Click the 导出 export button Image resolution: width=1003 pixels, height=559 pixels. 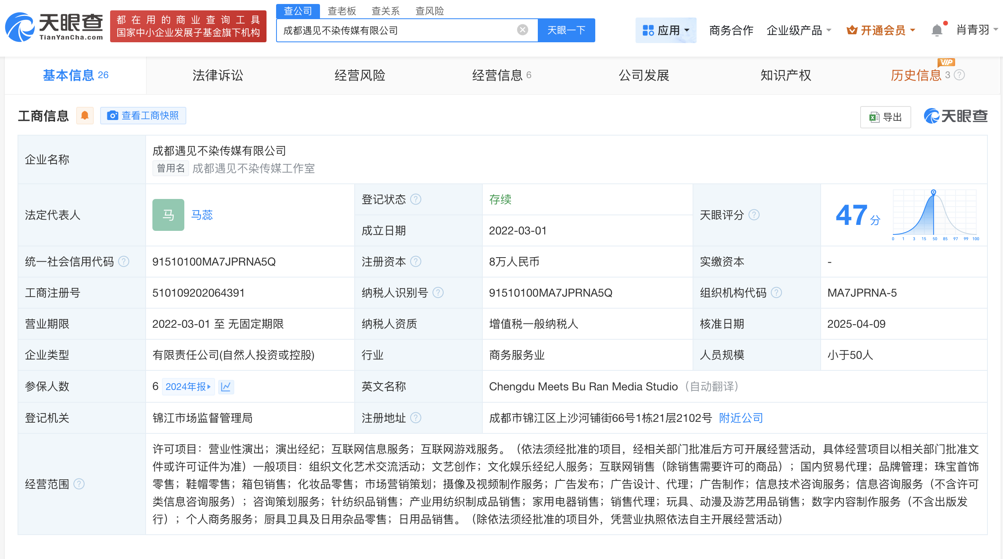click(885, 117)
